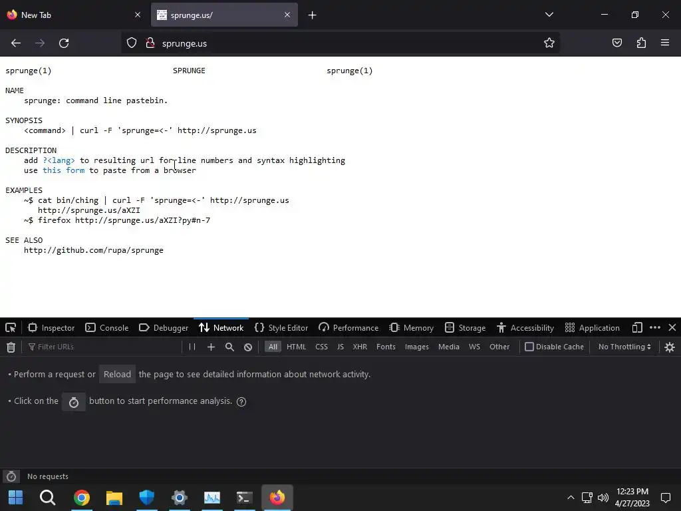Open Windows Start menu
Image resolution: width=681 pixels, height=511 pixels.
[16, 497]
